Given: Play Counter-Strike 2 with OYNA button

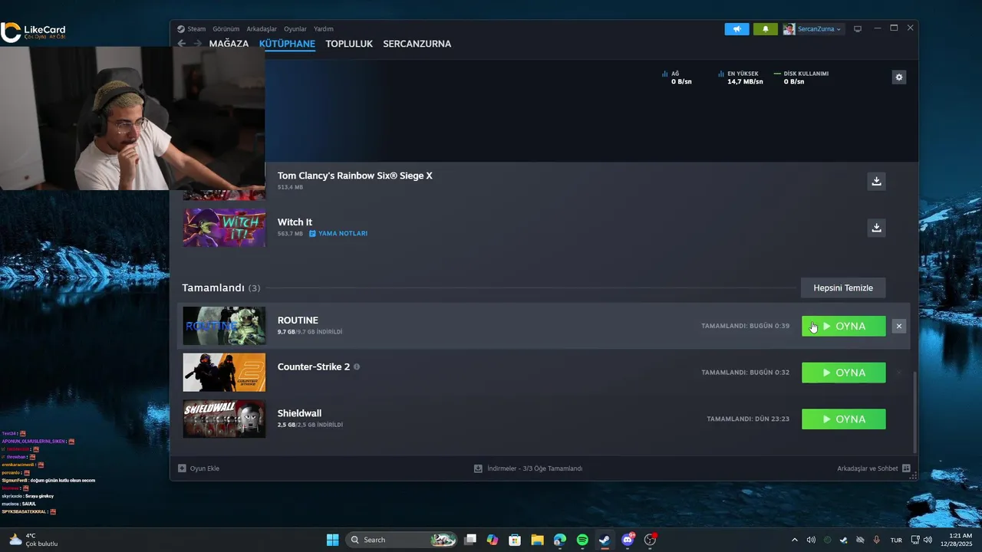Looking at the screenshot, I should coord(844,373).
